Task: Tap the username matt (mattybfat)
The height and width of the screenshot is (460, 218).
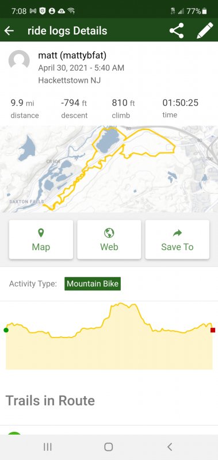Action: [x=72, y=55]
